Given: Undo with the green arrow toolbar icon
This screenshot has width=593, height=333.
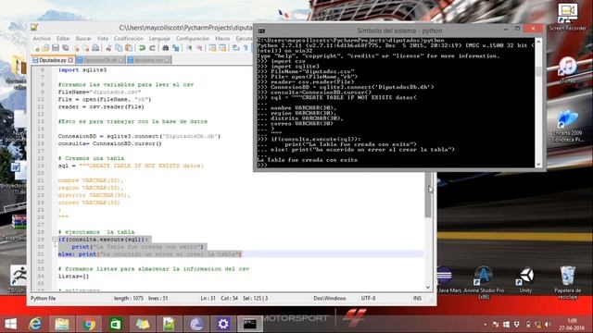Looking at the screenshot, I should pyautogui.click(x=142, y=48).
